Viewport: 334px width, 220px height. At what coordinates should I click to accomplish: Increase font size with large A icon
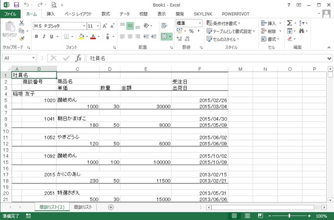point(104,26)
